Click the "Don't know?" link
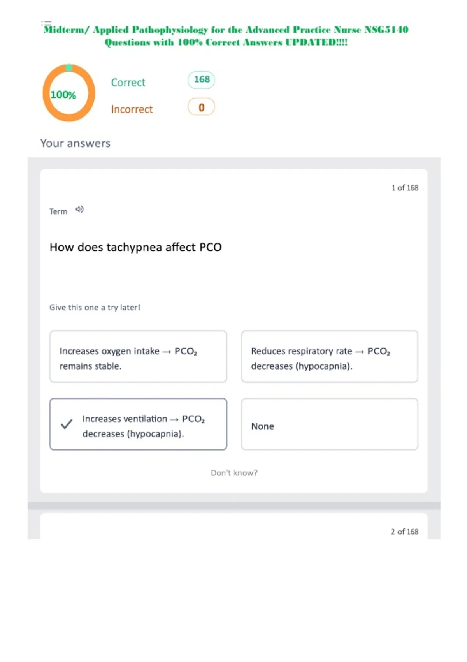This screenshot has width=467, height=662. point(234,473)
